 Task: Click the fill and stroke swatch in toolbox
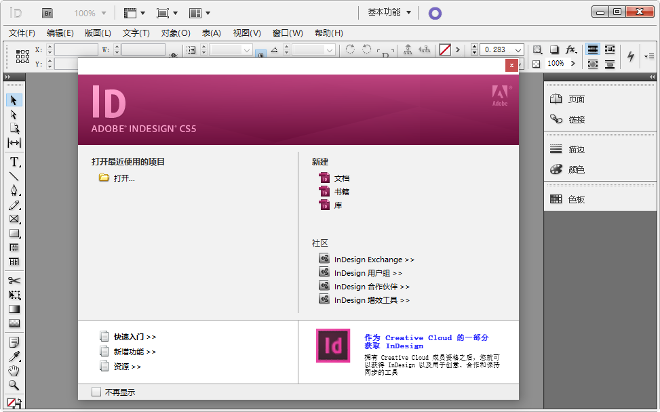point(14,404)
